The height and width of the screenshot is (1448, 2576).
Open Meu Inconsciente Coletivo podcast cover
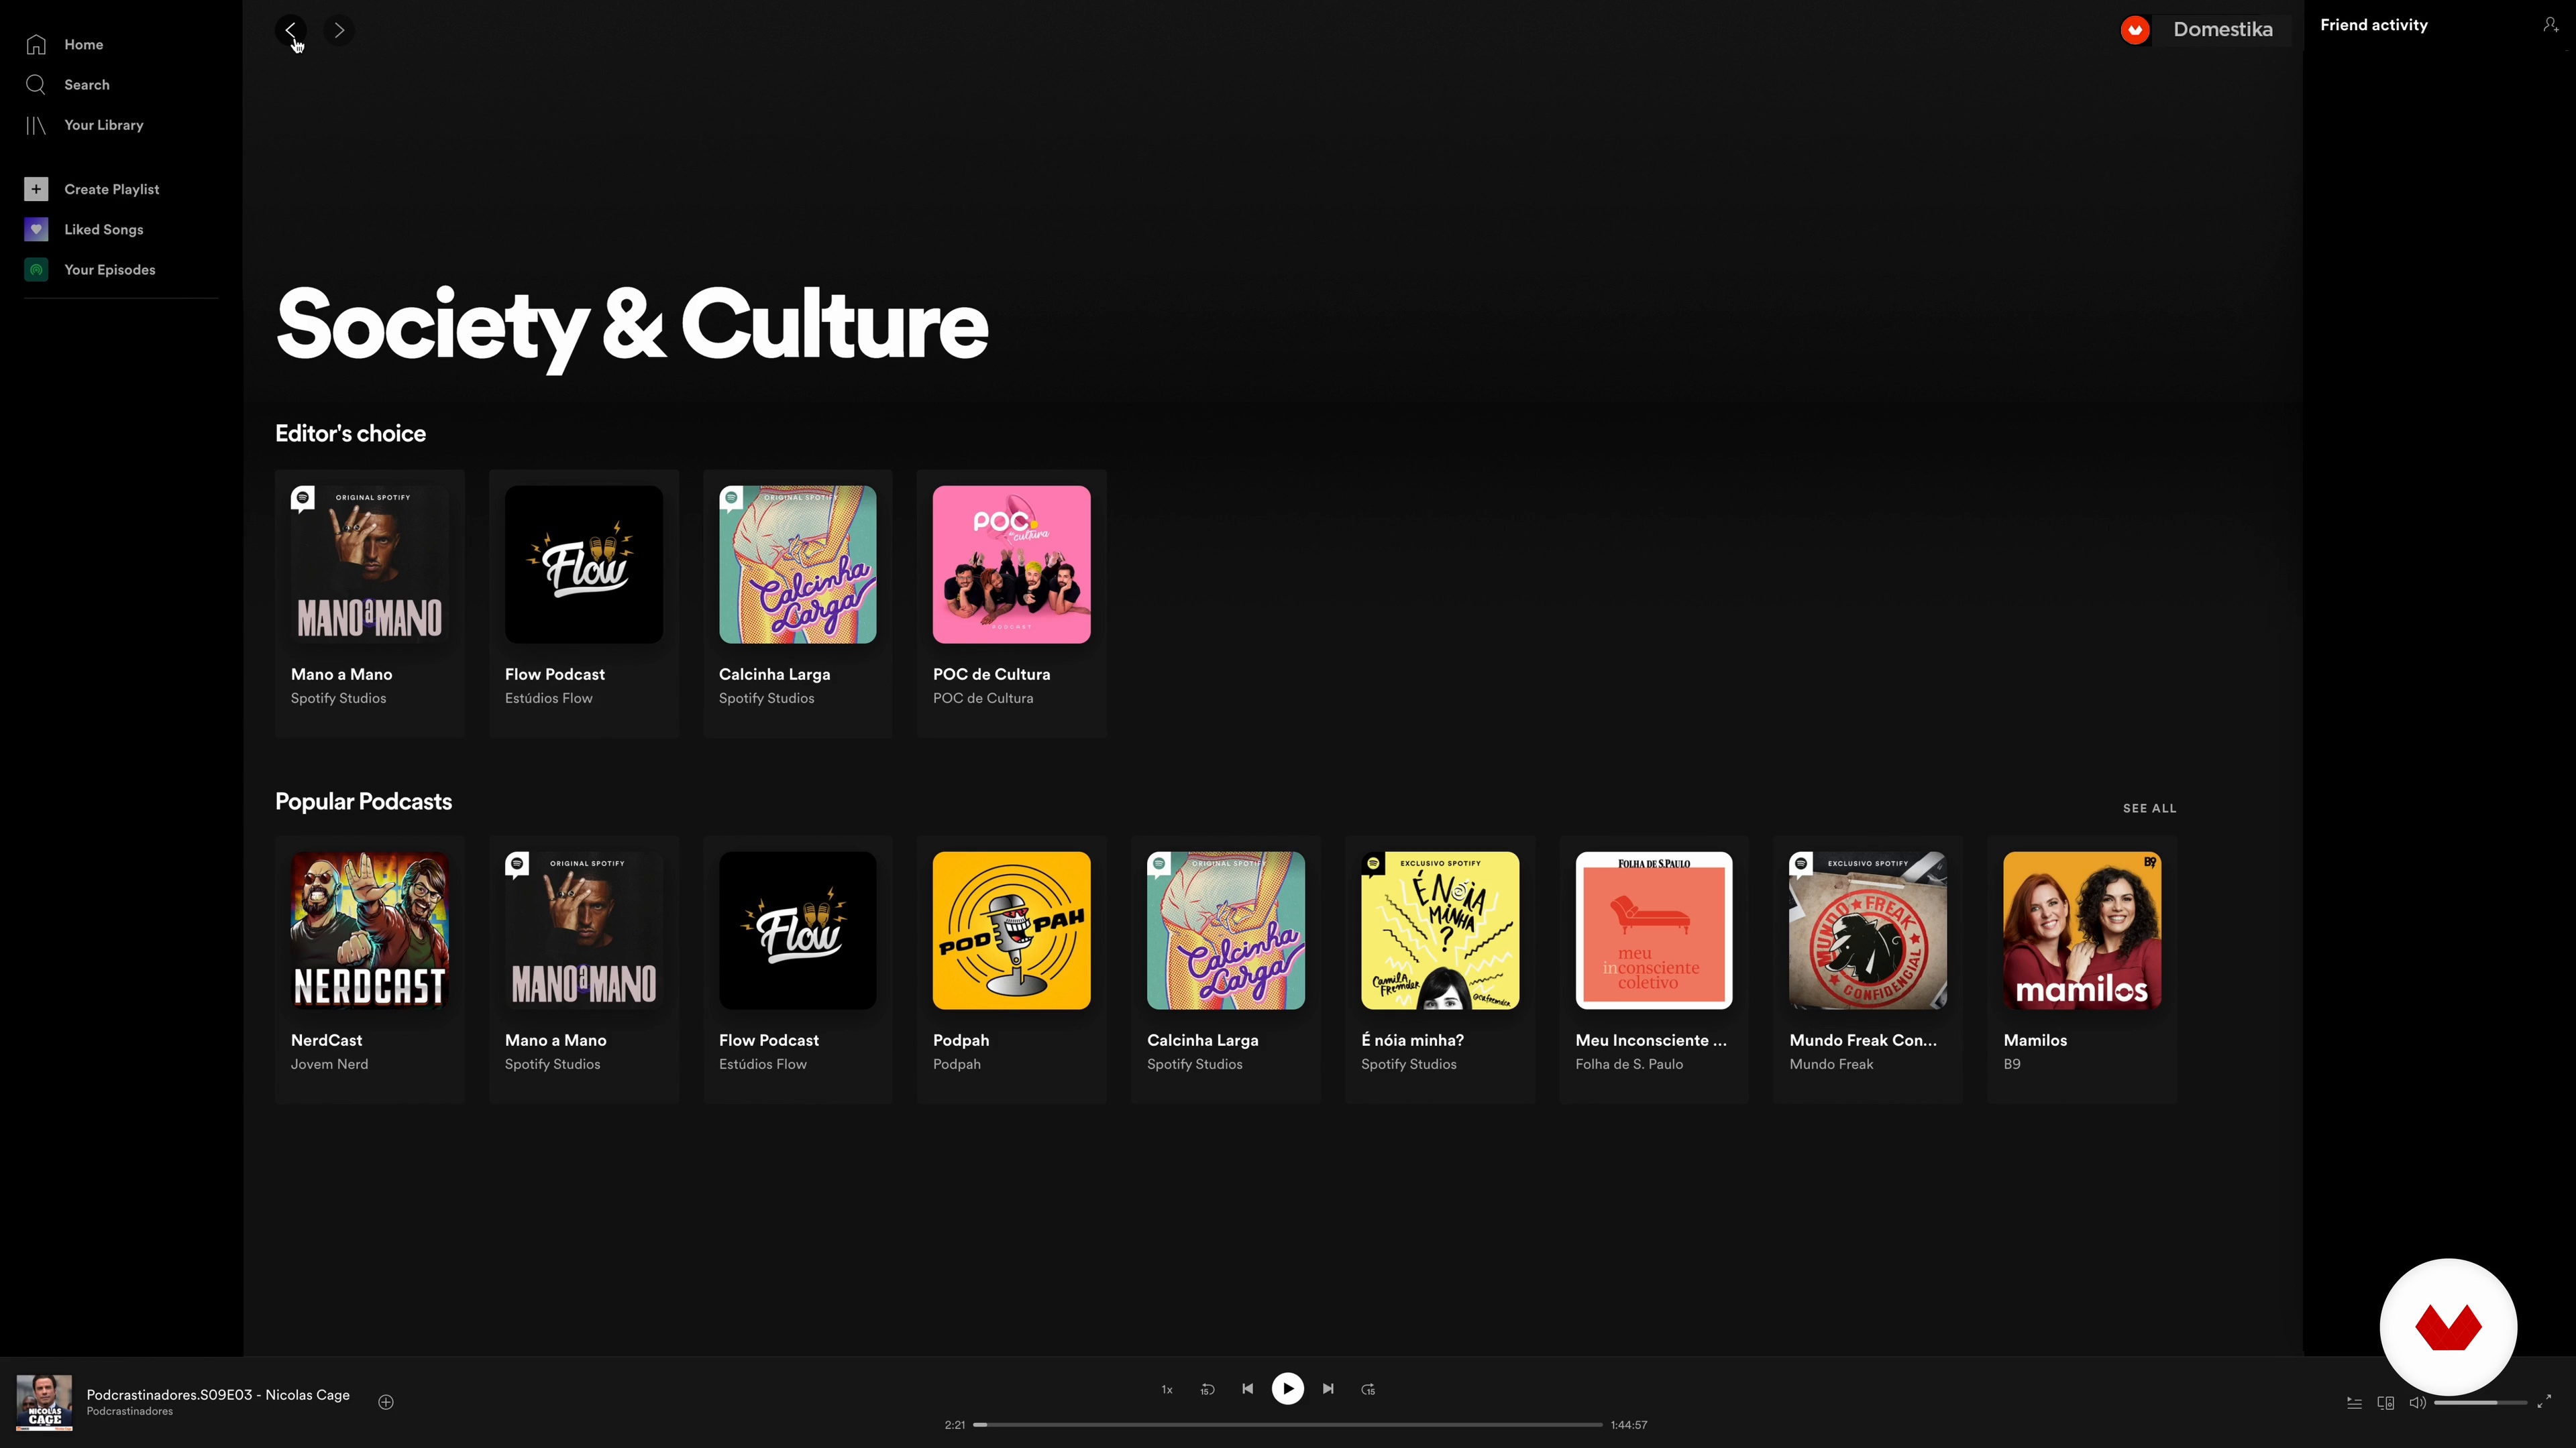tap(1654, 930)
